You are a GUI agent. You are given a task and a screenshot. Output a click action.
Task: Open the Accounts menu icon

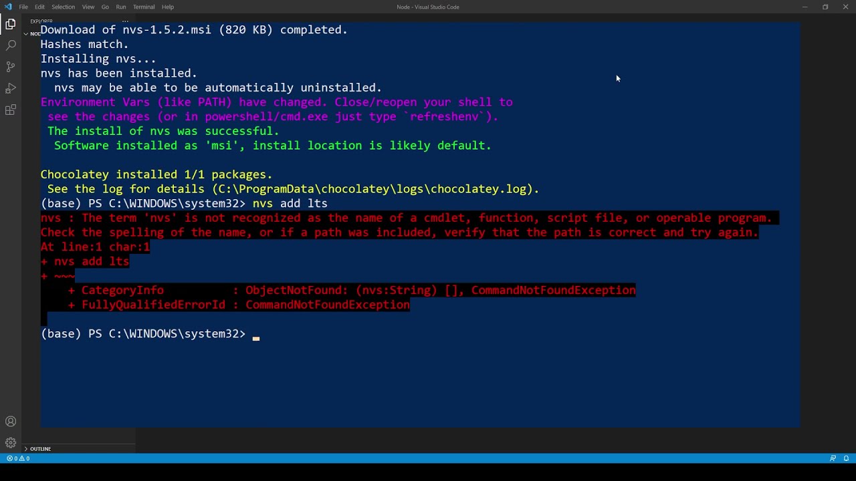(11, 422)
